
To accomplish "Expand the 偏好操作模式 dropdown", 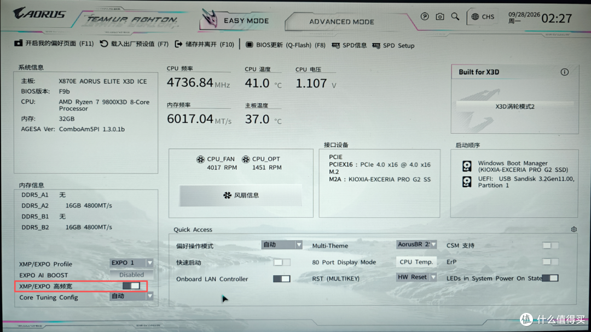I will point(282,245).
